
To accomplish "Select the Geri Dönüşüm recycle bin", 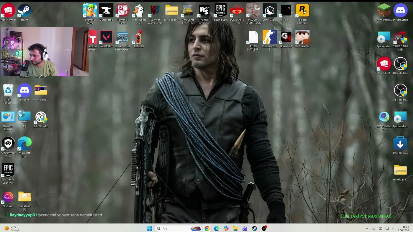I will pos(8,94).
